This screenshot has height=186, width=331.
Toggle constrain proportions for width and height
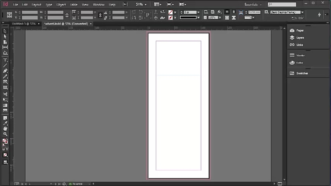(67, 15)
